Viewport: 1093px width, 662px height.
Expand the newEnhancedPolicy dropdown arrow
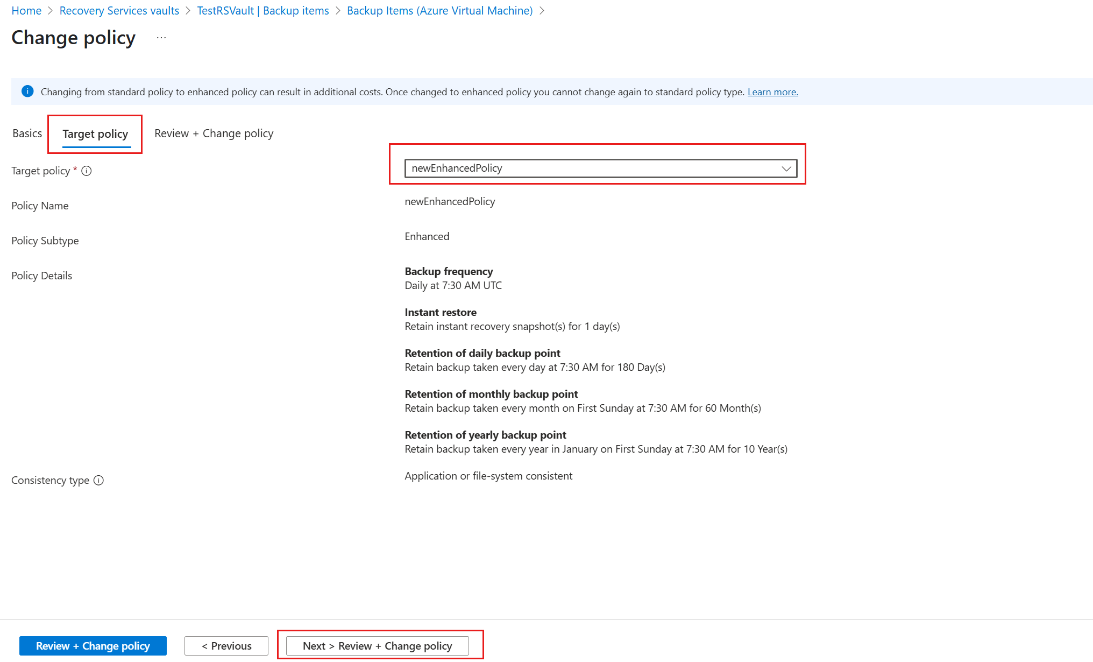click(x=786, y=168)
